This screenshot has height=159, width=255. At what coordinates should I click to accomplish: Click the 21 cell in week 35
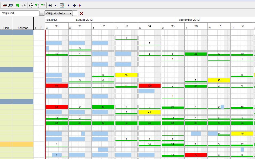(x=173, y=107)
